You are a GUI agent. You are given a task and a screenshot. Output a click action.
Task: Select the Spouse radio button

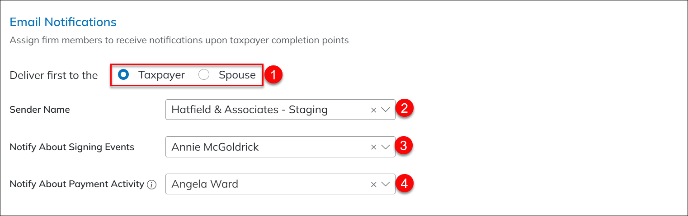pos(204,75)
